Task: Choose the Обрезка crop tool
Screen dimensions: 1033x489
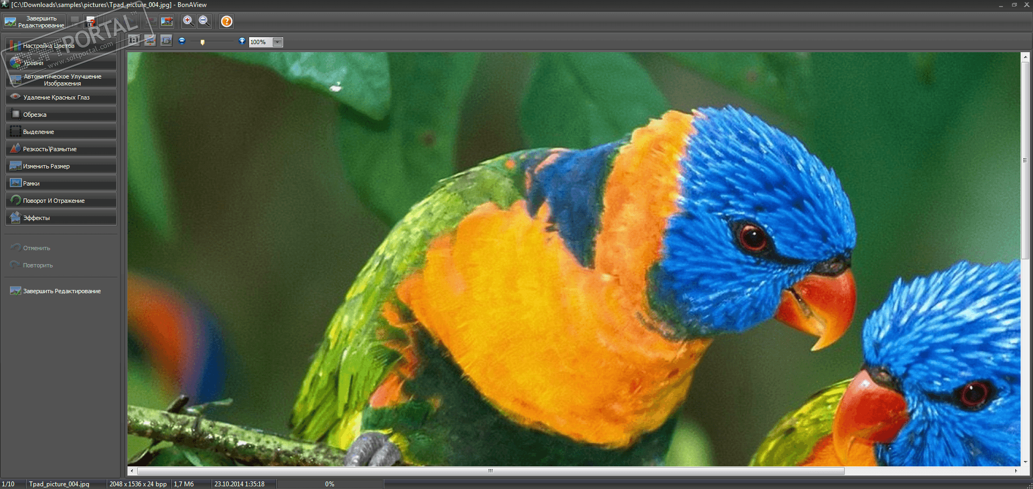Action: click(x=61, y=115)
